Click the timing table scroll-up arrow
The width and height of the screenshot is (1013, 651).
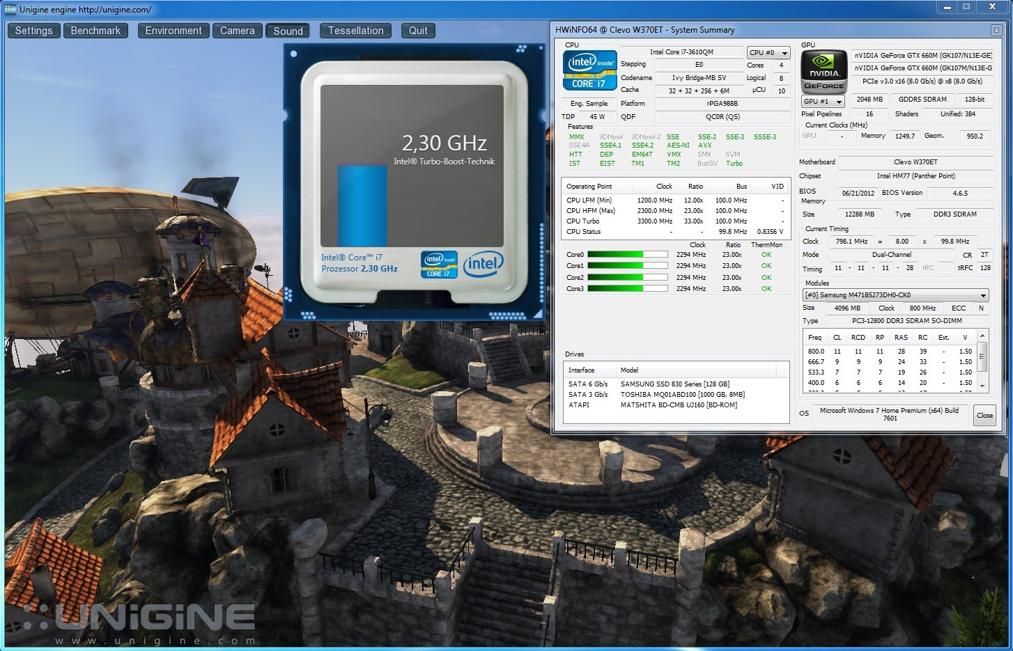[x=982, y=336]
